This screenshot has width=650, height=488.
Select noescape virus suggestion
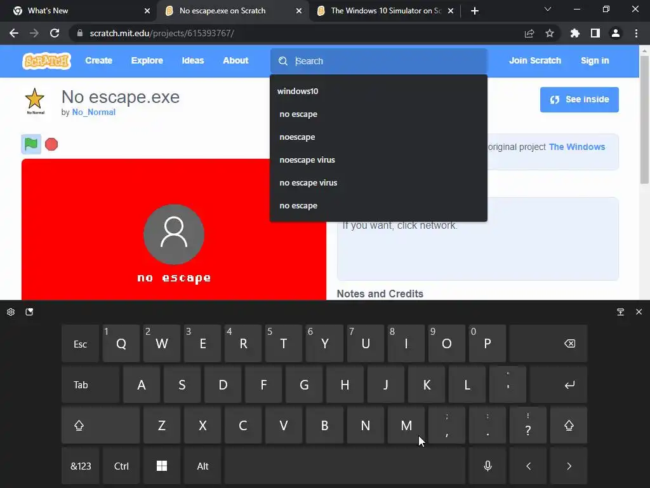pyautogui.click(x=378, y=159)
